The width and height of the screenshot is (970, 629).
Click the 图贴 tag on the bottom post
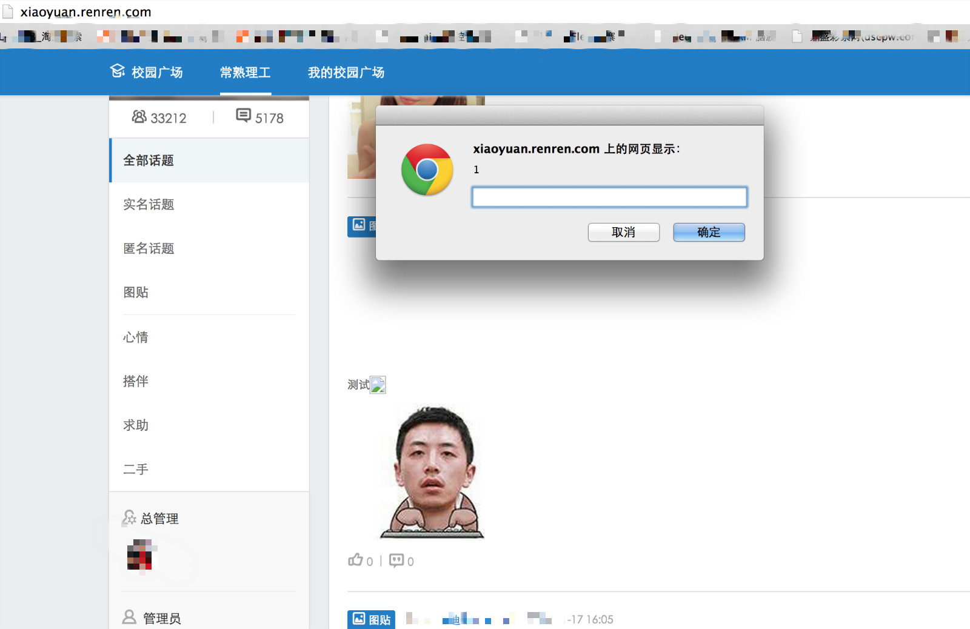[x=371, y=619]
